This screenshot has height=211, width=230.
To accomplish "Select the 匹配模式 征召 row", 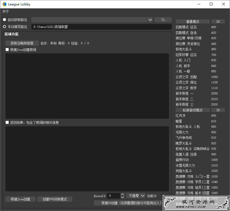I will (x=200, y=27).
